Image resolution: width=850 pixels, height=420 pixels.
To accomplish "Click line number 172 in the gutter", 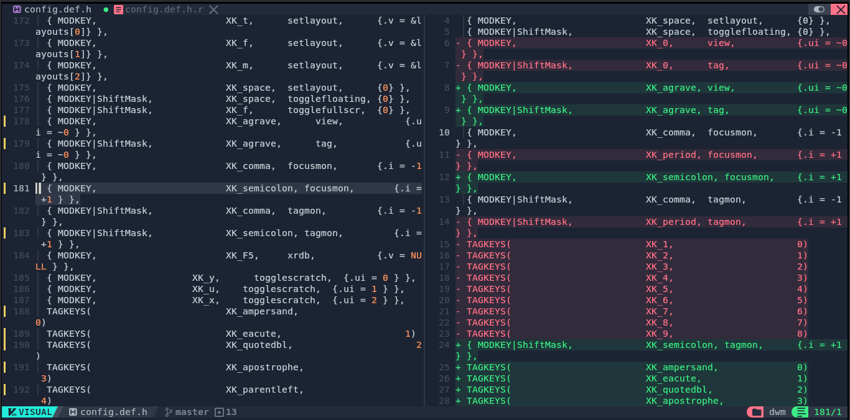I will click(21, 21).
